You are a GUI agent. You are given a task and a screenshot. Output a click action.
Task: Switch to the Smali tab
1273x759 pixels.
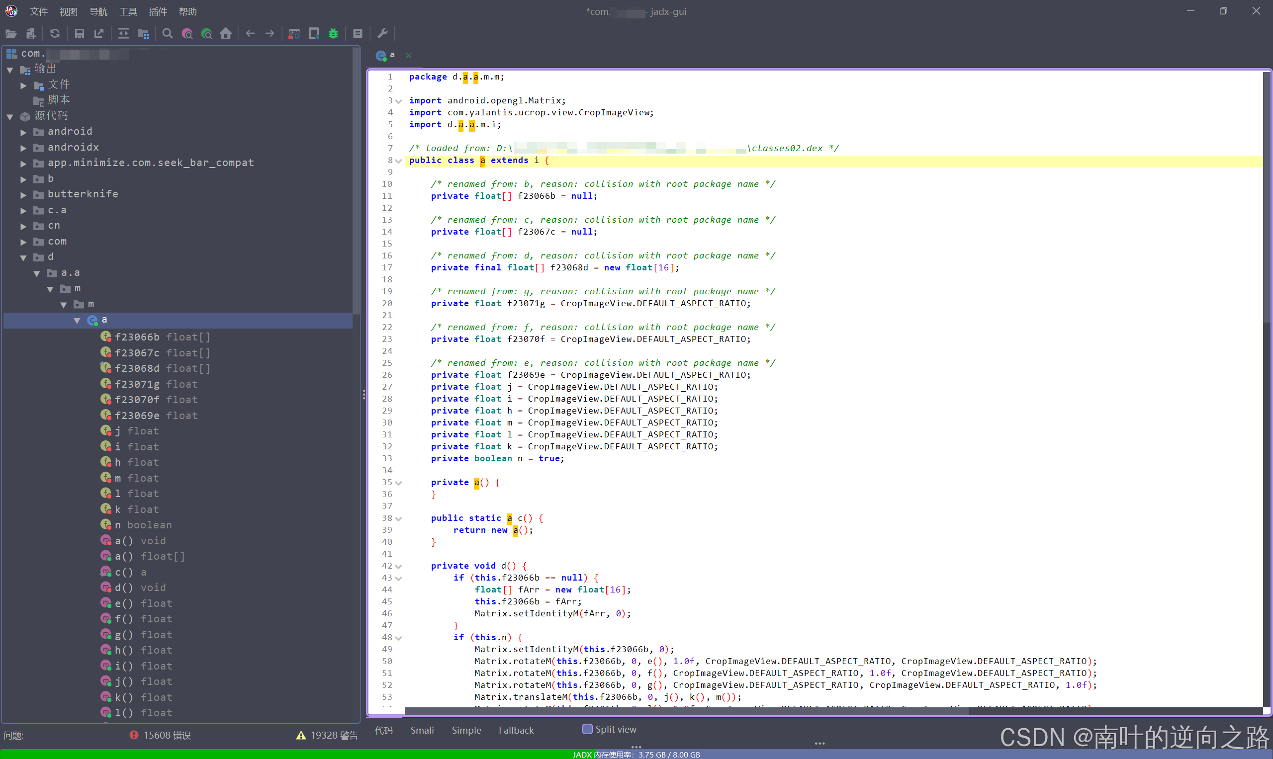pyautogui.click(x=422, y=730)
